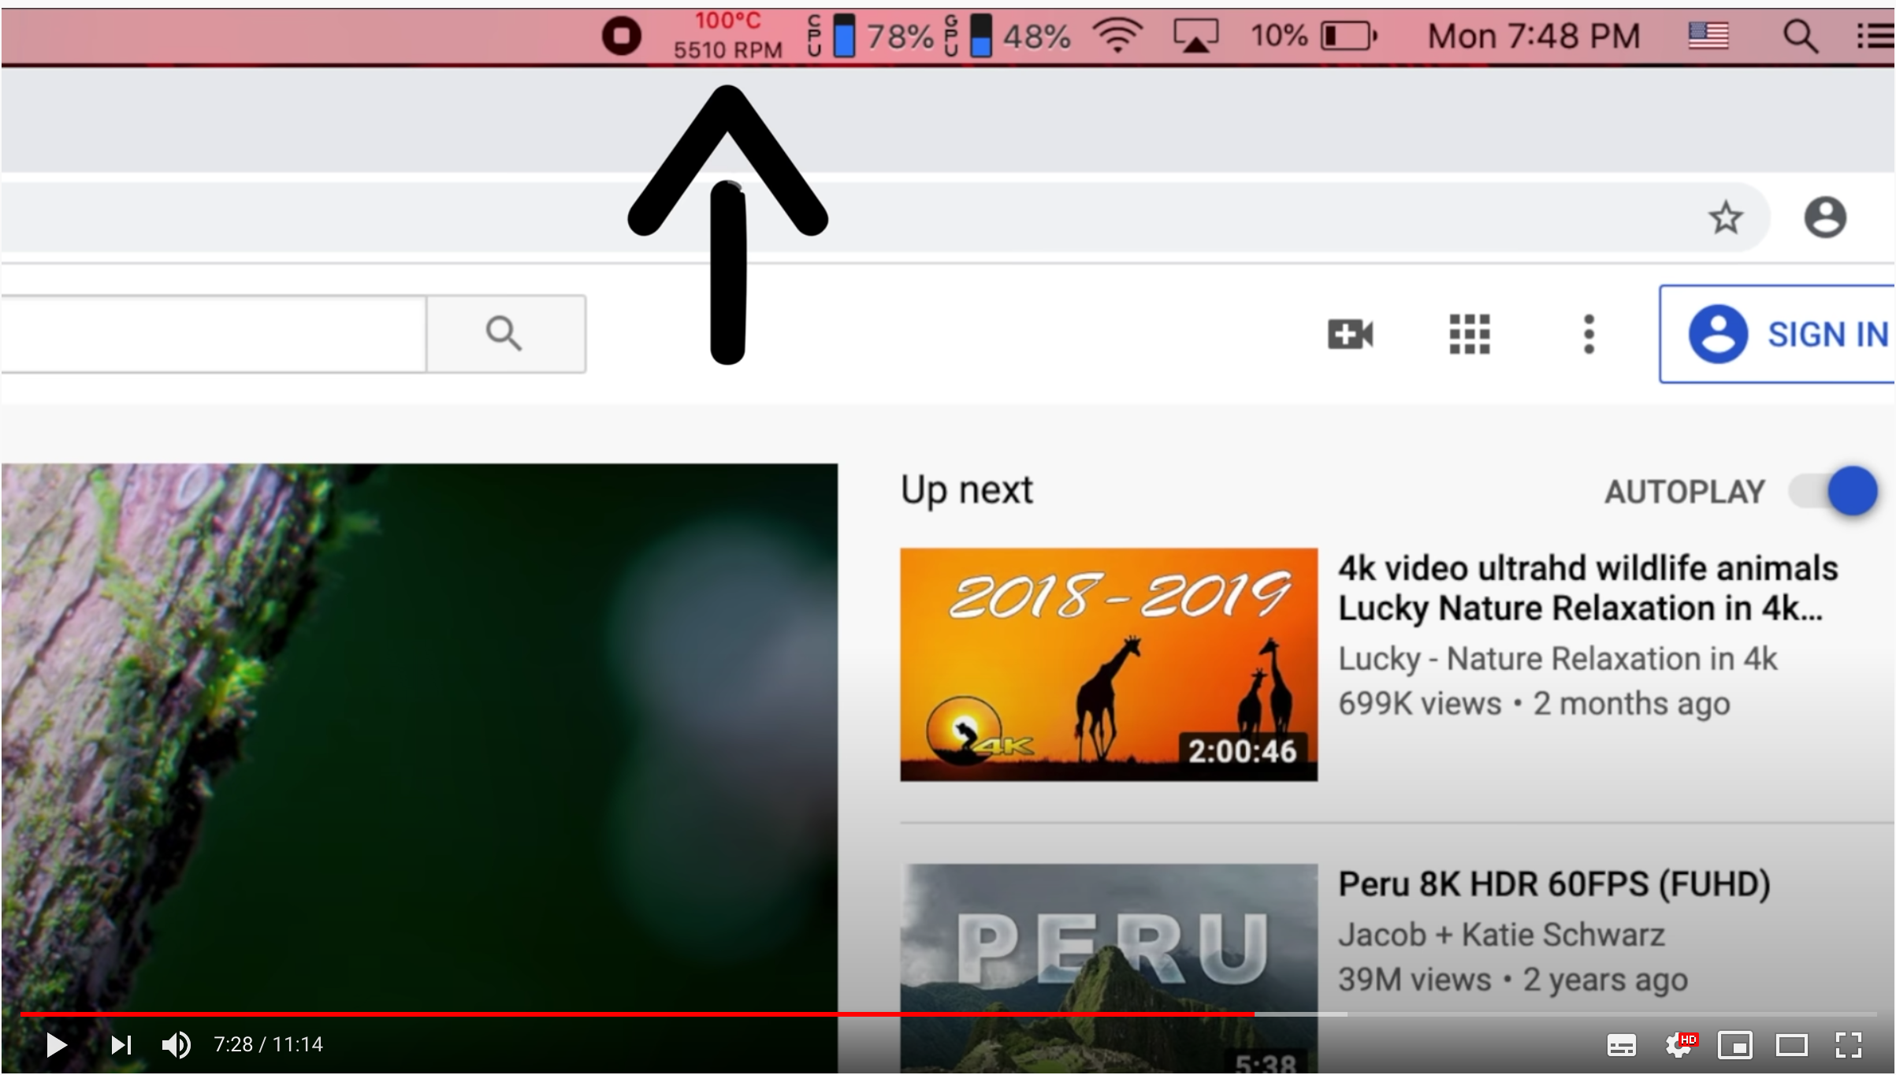Open the Peru 8K HDR 60FPS video title
Viewport: 1896px width, 1075px height.
(x=1553, y=884)
